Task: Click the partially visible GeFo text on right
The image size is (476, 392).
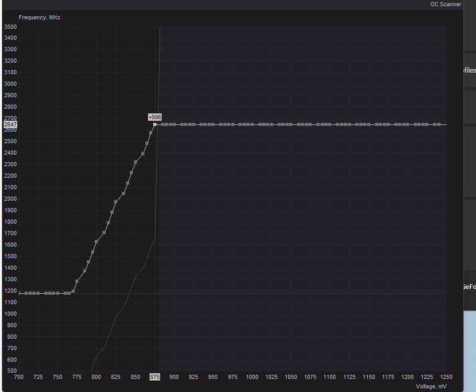Action: [469, 287]
